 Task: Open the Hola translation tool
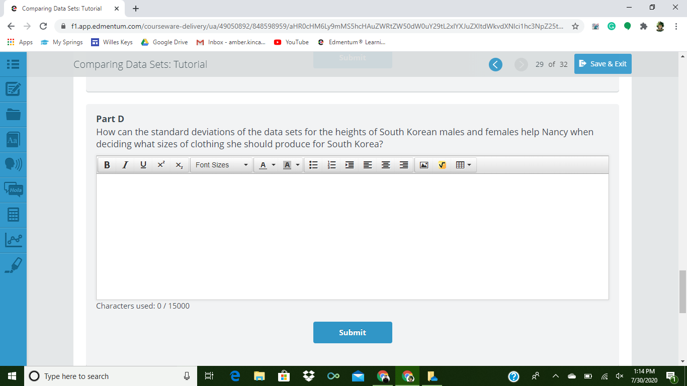click(x=13, y=190)
